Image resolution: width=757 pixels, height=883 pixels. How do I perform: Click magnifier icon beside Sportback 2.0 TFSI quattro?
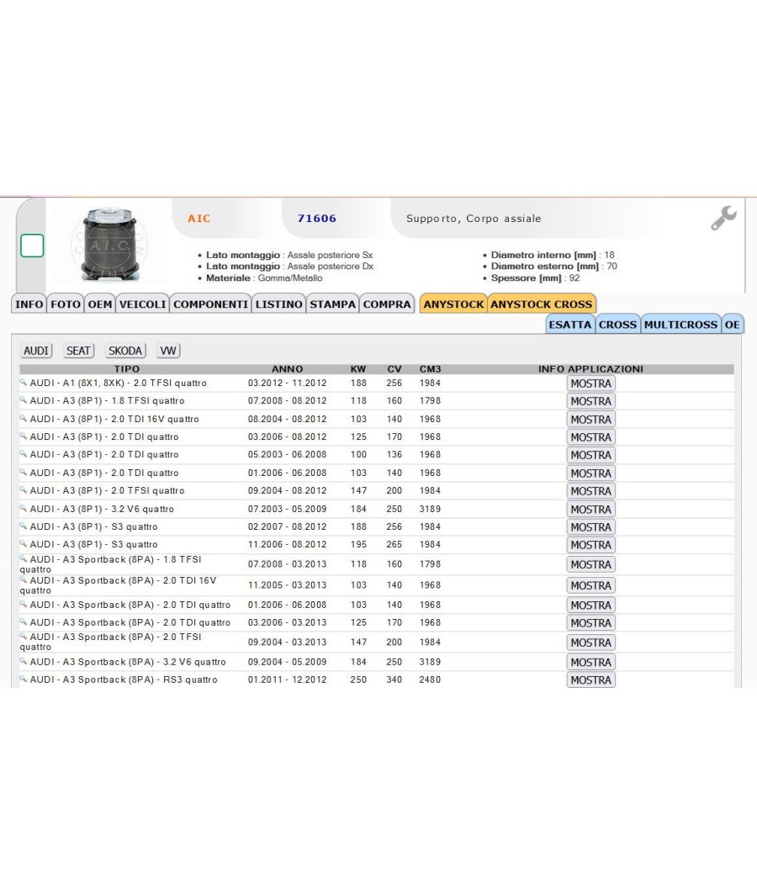pyautogui.click(x=24, y=636)
